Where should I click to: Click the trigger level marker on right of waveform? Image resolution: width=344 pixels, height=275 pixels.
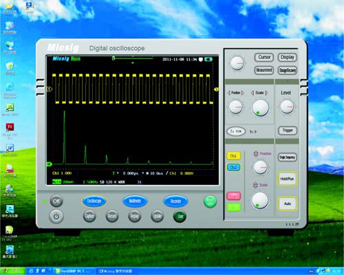click(x=216, y=89)
